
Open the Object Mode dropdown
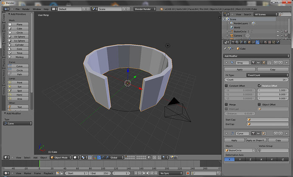[61, 157]
